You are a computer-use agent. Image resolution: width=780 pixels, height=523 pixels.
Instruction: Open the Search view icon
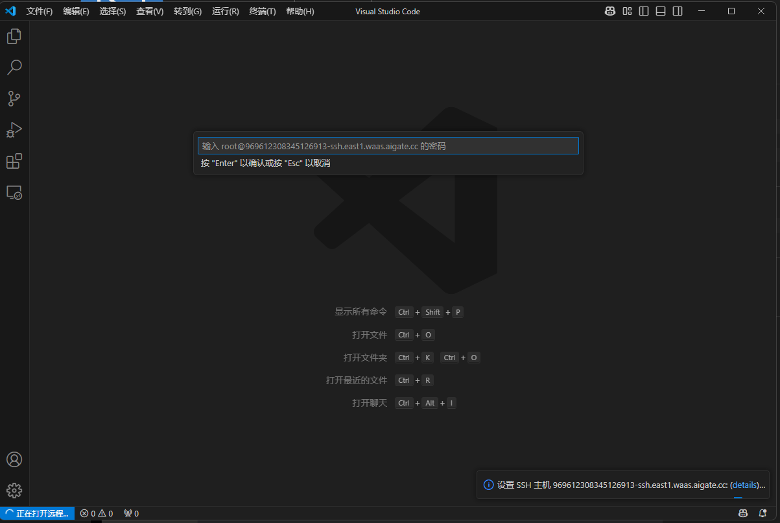pyautogui.click(x=14, y=67)
